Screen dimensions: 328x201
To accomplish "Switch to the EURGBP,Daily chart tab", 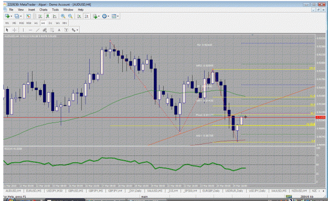I will click(211, 191).
